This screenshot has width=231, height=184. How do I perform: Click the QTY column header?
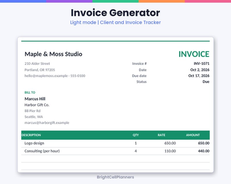(136, 135)
